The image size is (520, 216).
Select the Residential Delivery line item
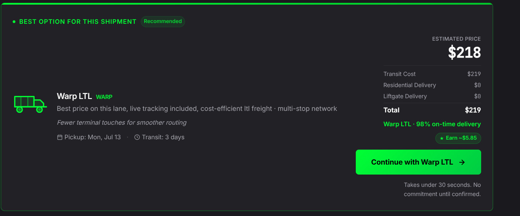coord(432,85)
